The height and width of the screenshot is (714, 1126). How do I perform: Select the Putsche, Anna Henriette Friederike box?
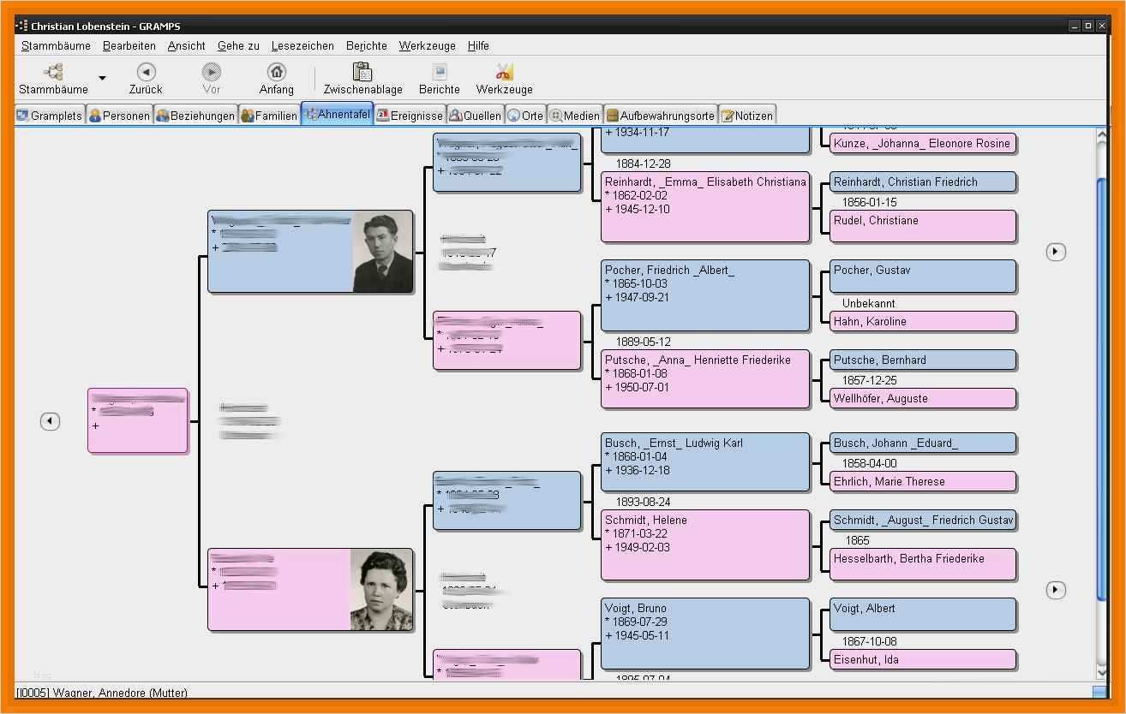point(705,379)
